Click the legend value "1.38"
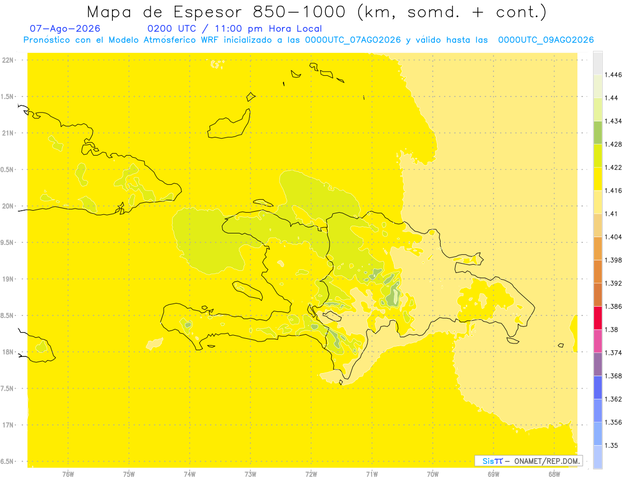 click(612, 329)
